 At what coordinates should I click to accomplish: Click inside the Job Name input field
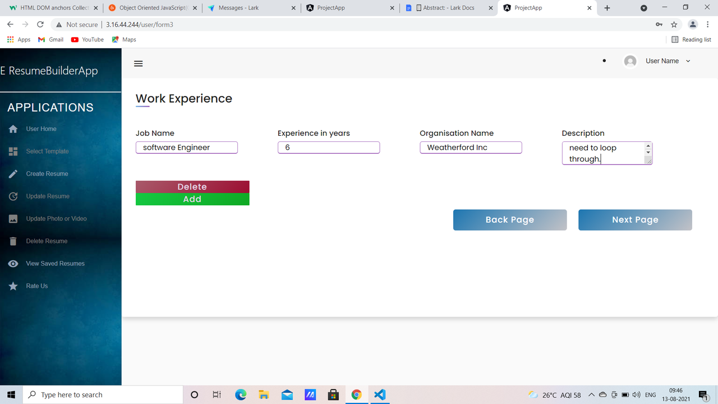click(x=187, y=147)
